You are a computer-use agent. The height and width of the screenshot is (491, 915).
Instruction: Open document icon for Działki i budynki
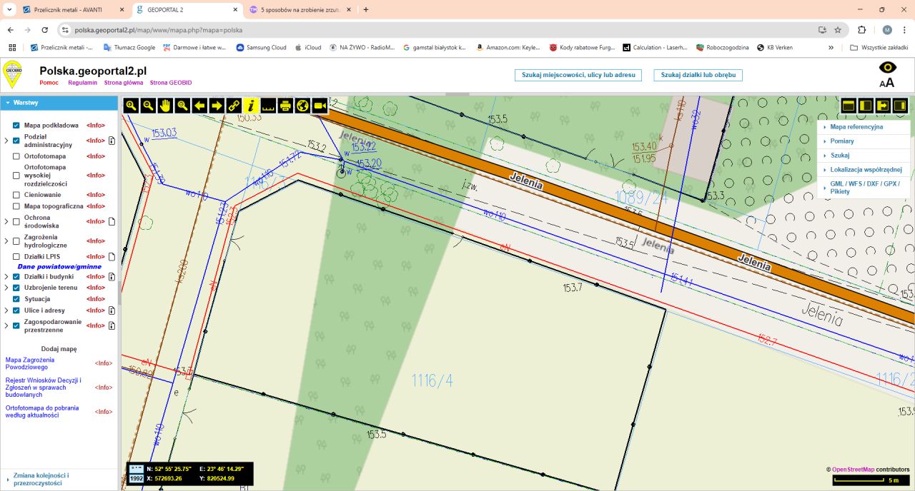(112, 276)
